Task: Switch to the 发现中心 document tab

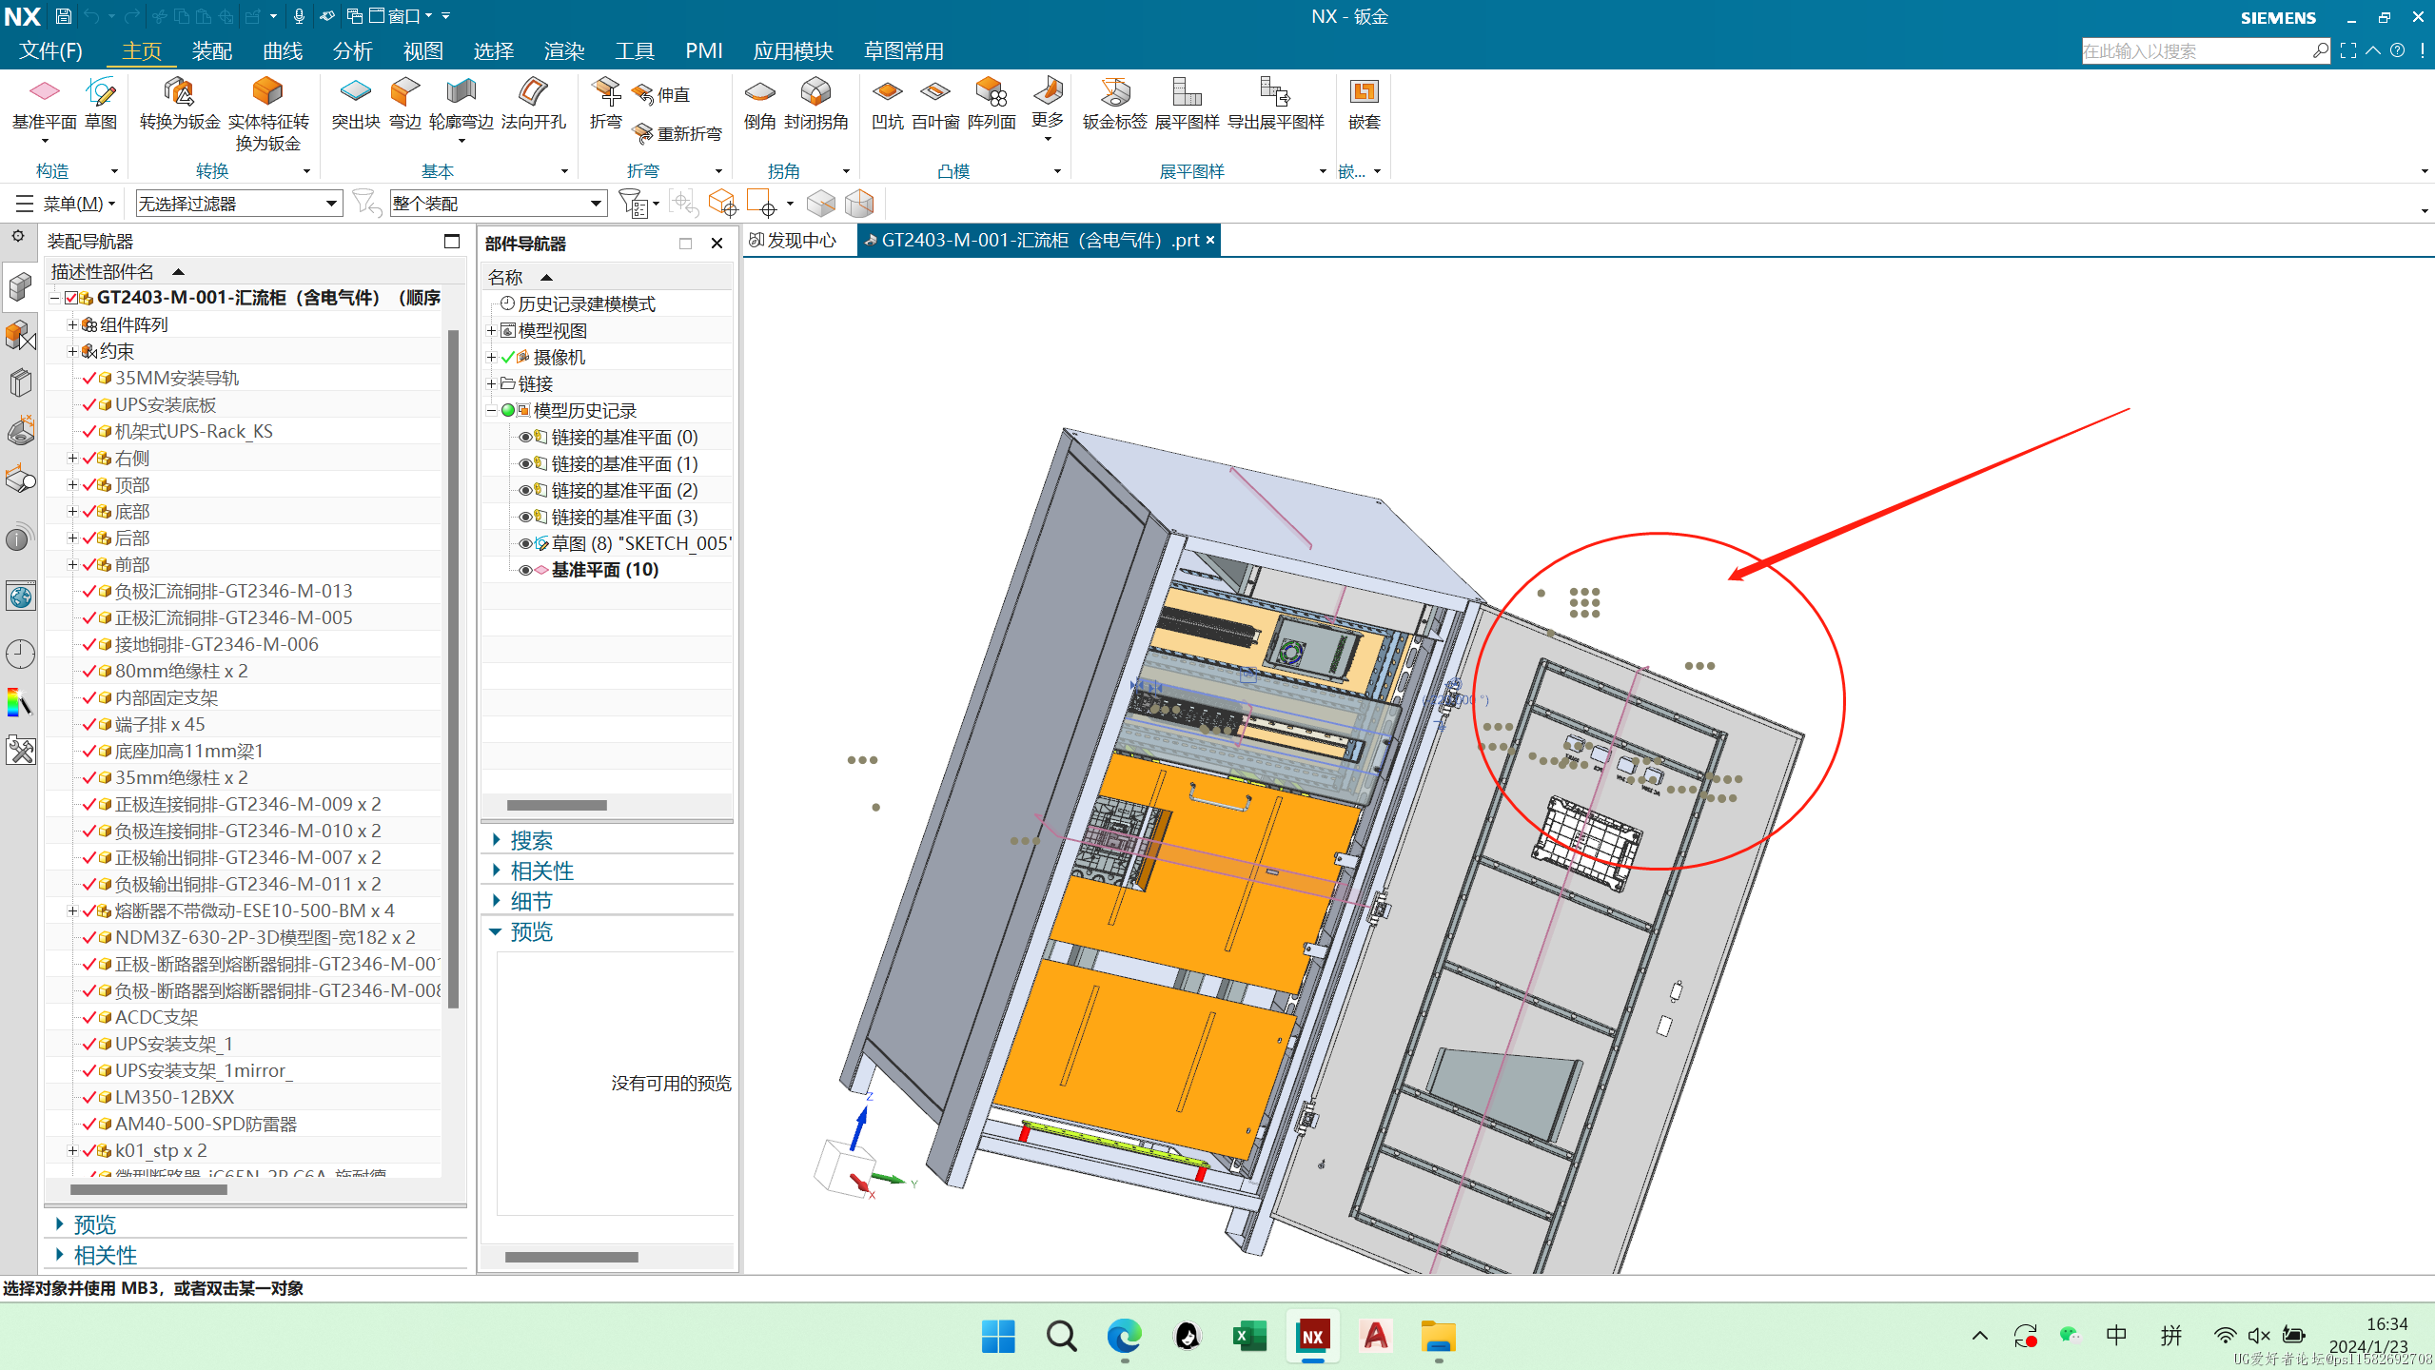Action: (794, 240)
